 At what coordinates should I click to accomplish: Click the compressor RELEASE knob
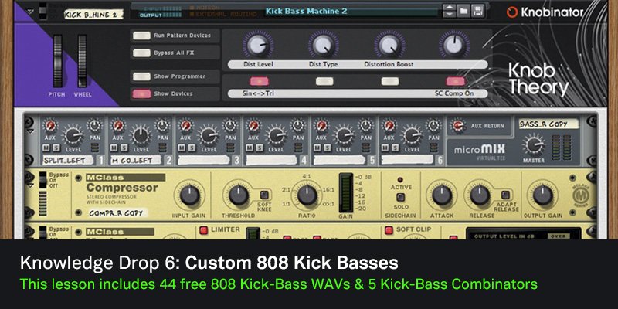[x=480, y=195]
